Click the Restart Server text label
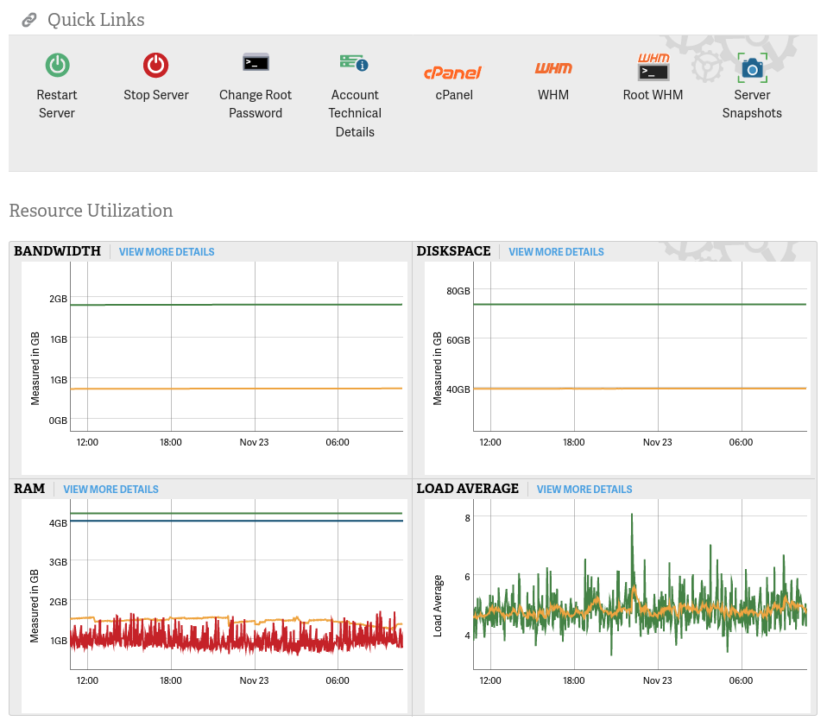The image size is (827, 721). [57, 104]
